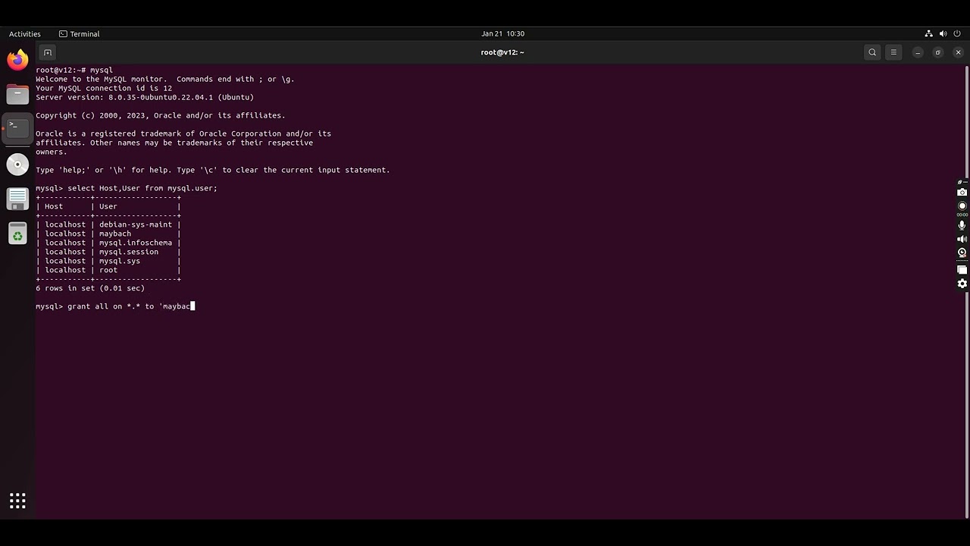Search within the terminal

tap(872, 52)
